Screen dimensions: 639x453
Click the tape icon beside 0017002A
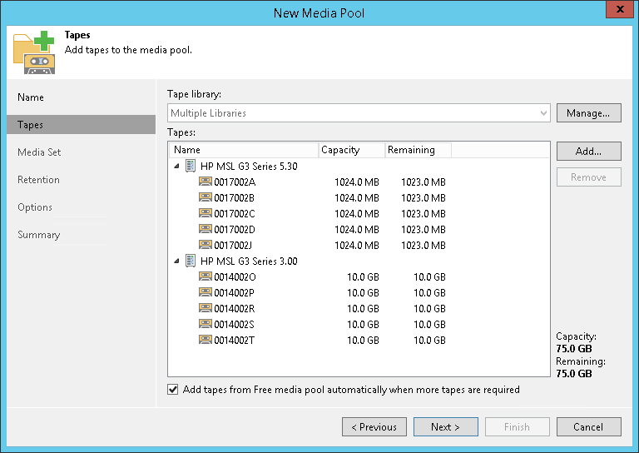[206, 182]
